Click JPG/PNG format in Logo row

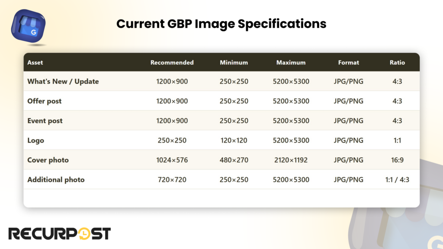(x=348, y=140)
